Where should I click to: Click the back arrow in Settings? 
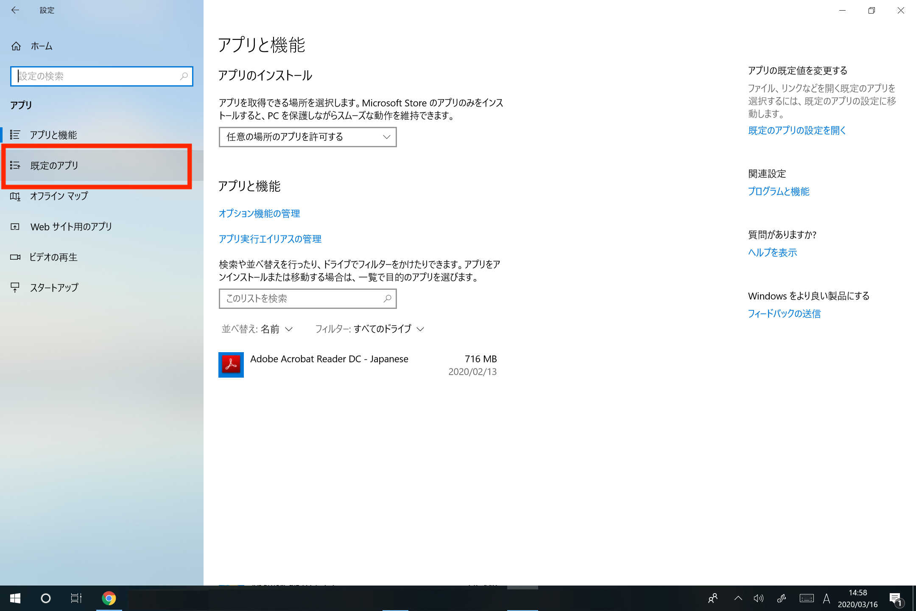click(x=15, y=10)
